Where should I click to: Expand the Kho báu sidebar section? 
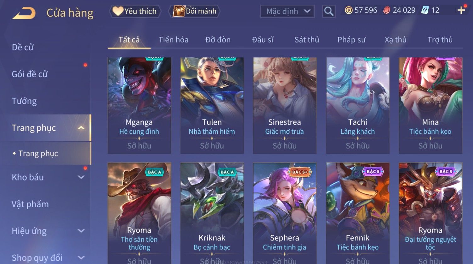coord(81,177)
